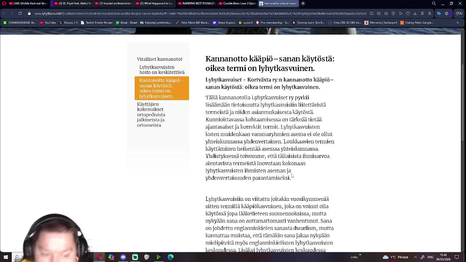Open Stripe Express bookmark
466x262 pixels.
(224, 23)
